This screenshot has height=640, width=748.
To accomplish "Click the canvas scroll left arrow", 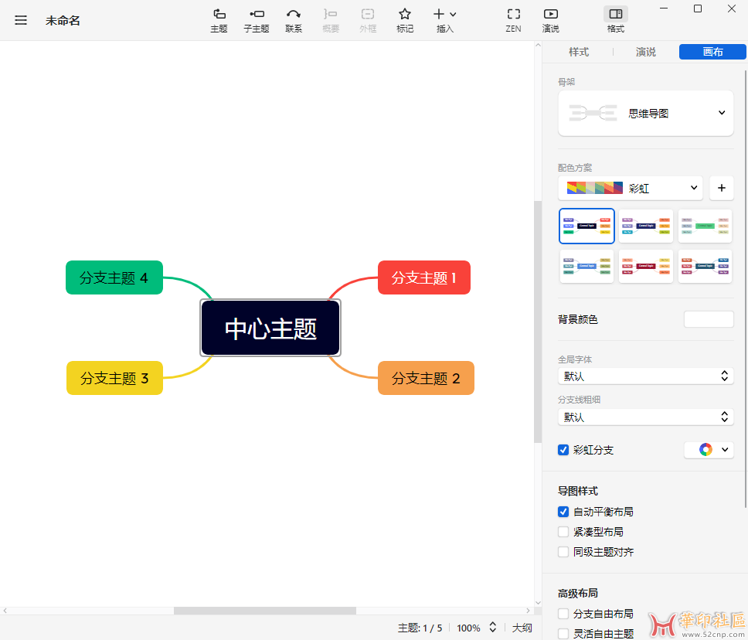I will pyautogui.click(x=5, y=611).
